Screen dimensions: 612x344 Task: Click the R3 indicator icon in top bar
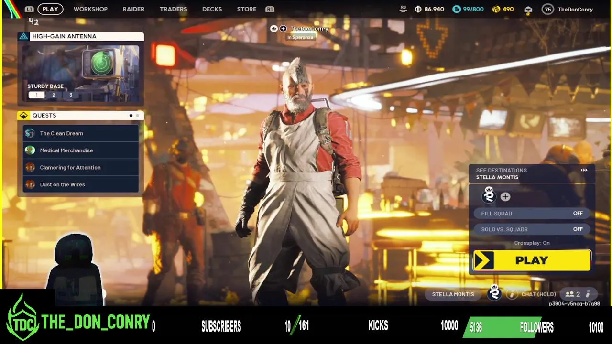pos(404,9)
